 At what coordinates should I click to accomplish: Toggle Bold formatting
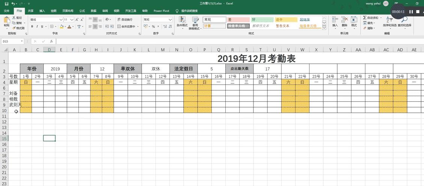coord(32,27)
